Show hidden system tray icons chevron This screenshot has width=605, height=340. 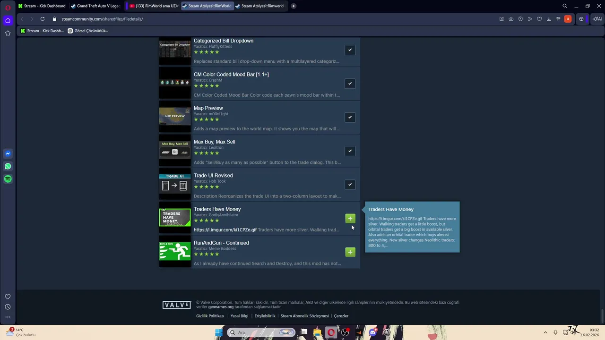click(x=545, y=332)
